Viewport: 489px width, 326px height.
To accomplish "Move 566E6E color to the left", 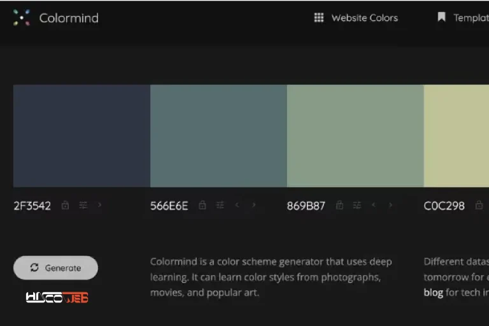I will tap(237, 205).
